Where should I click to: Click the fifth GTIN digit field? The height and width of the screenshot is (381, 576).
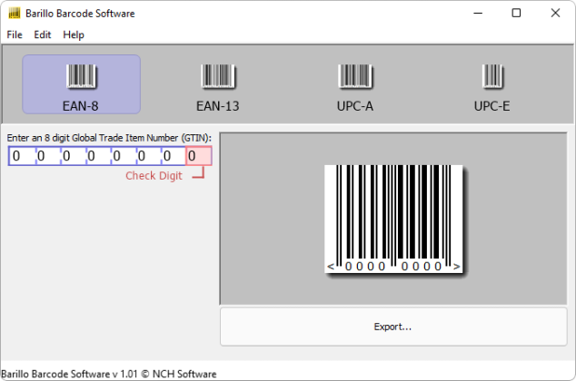(x=124, y=156)
